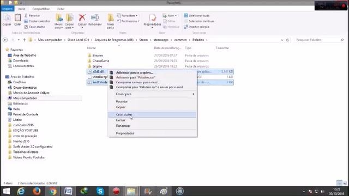Click the Windows Start button
This screenshot has height=196, width=349.
(x=7, y=191)
